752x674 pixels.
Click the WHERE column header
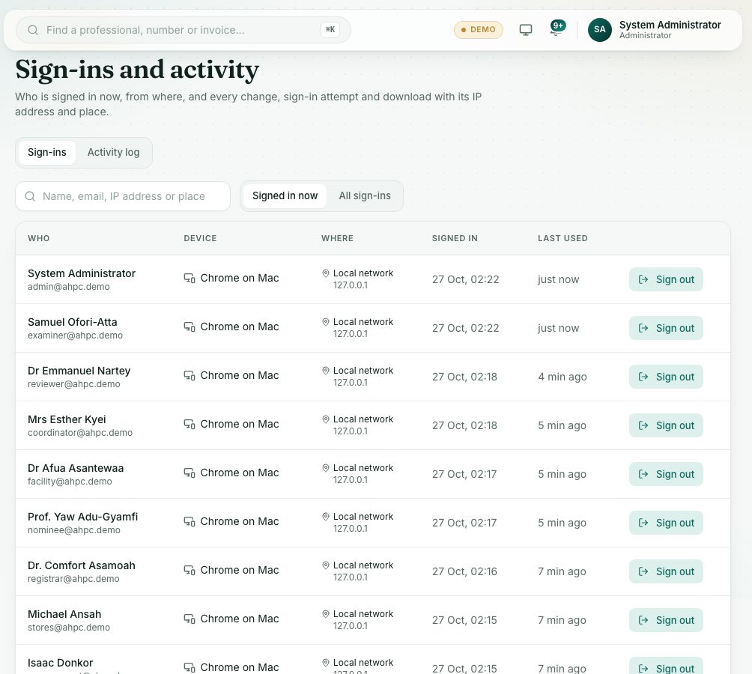(x=337, y=238)
